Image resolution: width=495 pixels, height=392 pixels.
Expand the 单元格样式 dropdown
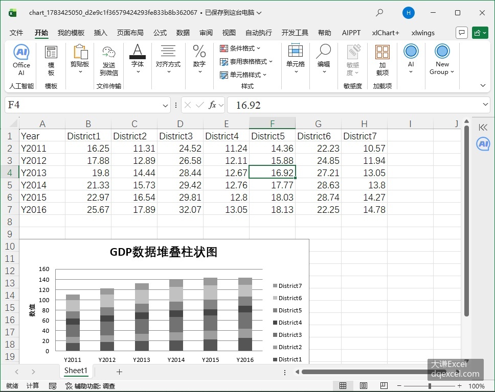tap(264, 75)
